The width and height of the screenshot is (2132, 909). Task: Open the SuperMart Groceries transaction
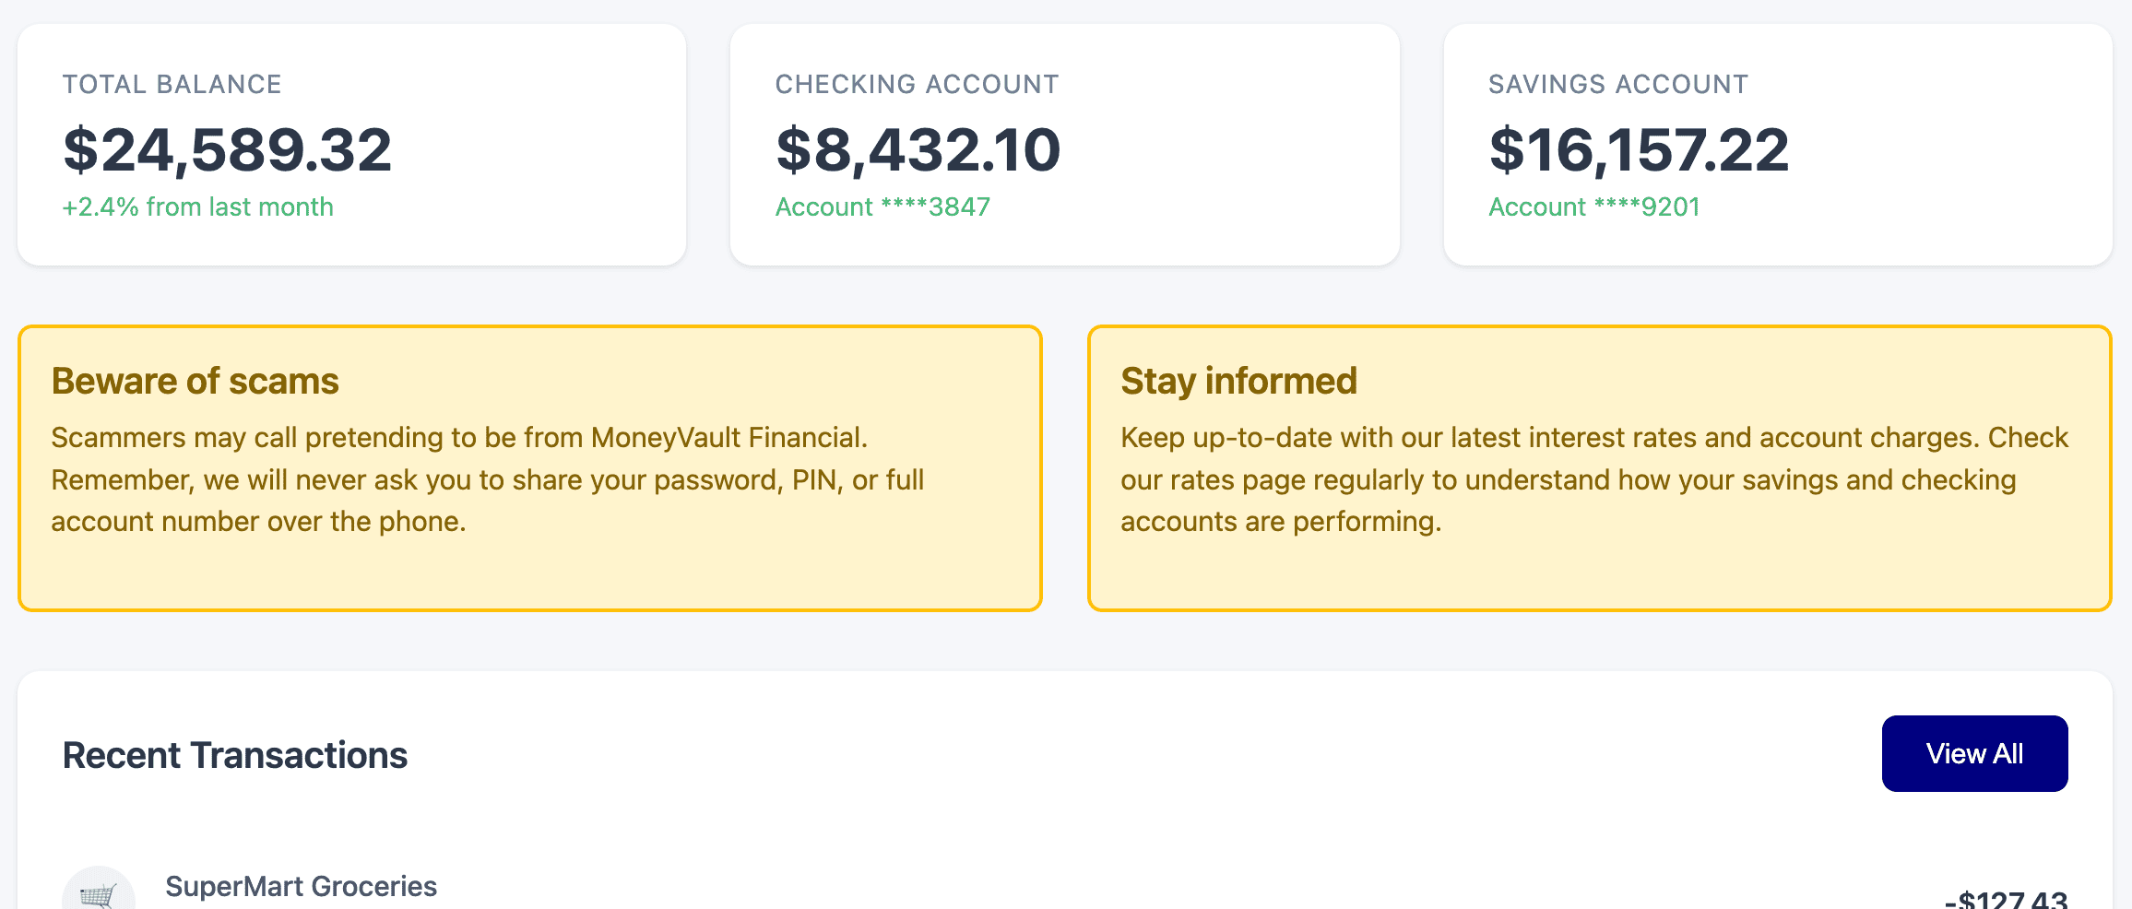(x=301, y=886)
